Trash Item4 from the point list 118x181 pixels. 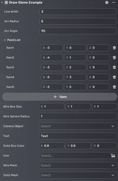coord(114,77)
